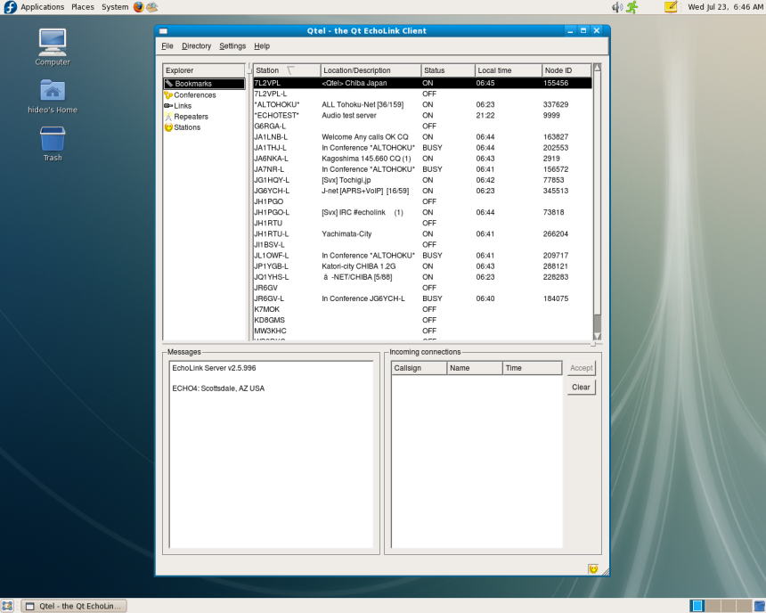766x613 pixels.
Task: Switch to the first workspace in pager
Action: (x=697, y=606)
